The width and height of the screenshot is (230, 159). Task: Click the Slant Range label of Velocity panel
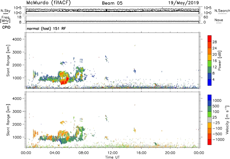click(8, 120)
